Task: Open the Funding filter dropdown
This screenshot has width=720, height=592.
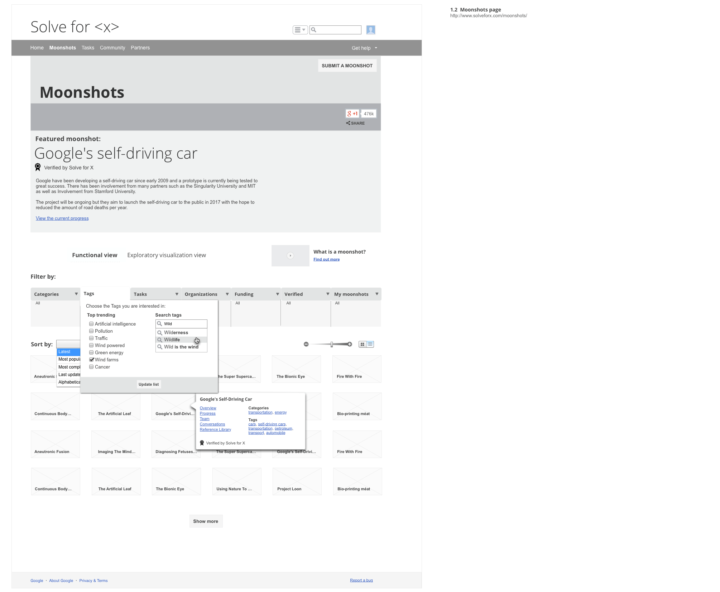Action: 278,294
